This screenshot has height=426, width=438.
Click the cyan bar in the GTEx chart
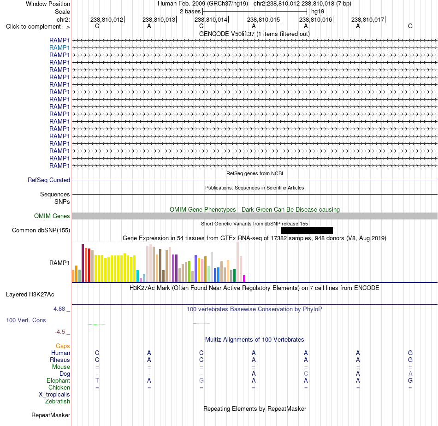click(x=137, y=276)
